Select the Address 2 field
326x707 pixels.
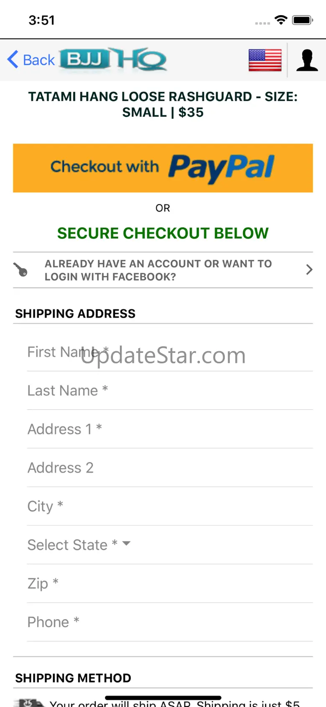click(x=170, y=468)
